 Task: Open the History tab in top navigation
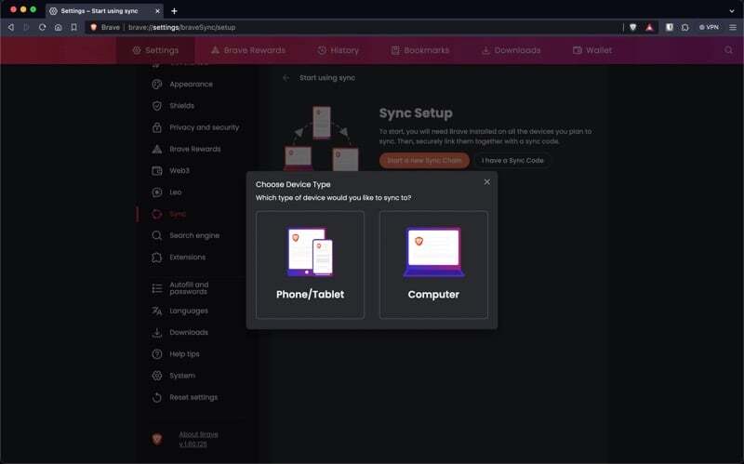pos(338,50)
